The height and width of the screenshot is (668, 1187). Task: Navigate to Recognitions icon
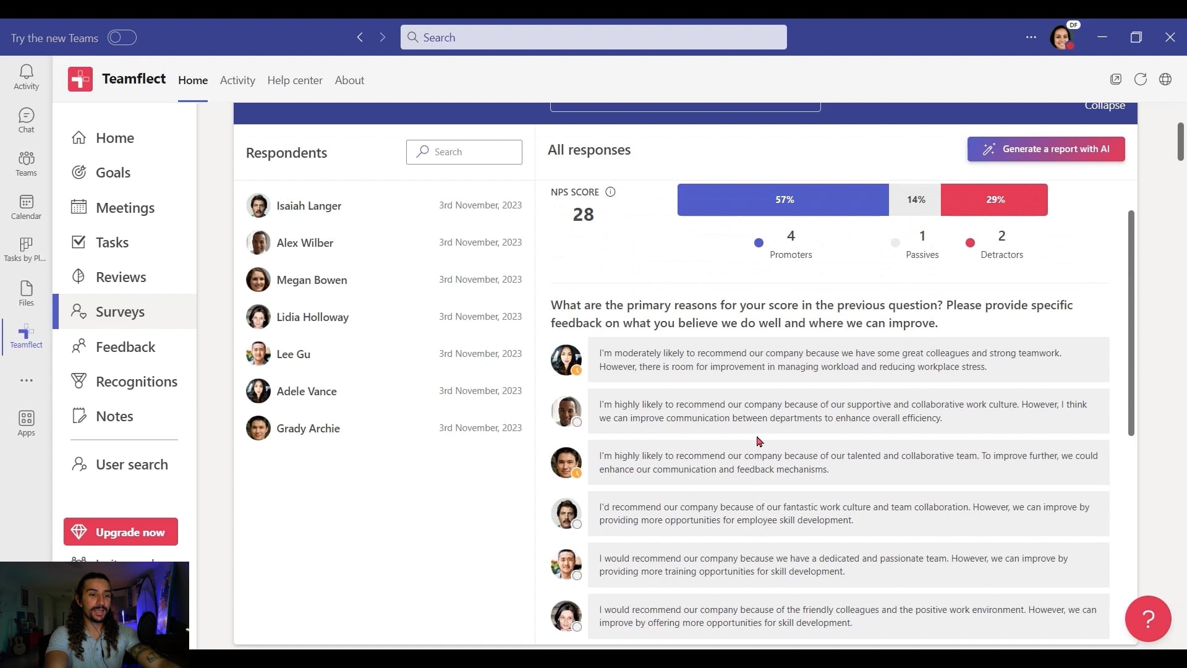(x=79, y=381)
